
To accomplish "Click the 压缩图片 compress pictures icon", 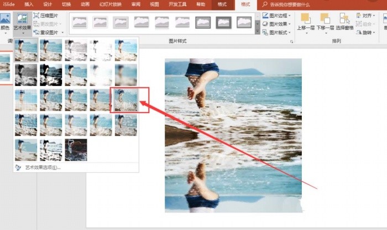I will pos(36,16).
